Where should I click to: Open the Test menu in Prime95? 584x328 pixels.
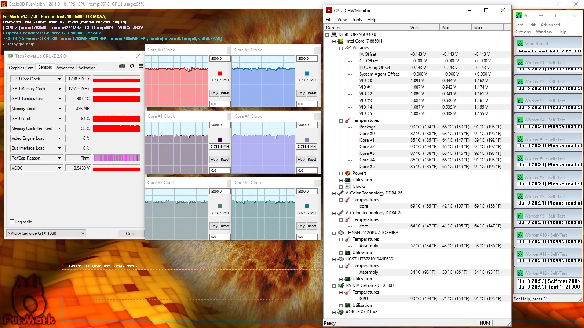coord(519,25)
